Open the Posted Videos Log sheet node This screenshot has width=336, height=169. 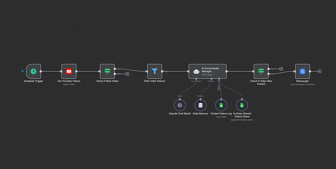click(221, 105)
